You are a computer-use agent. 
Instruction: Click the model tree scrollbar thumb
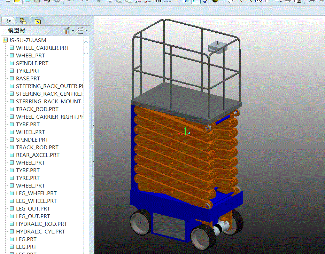(86, 48)
